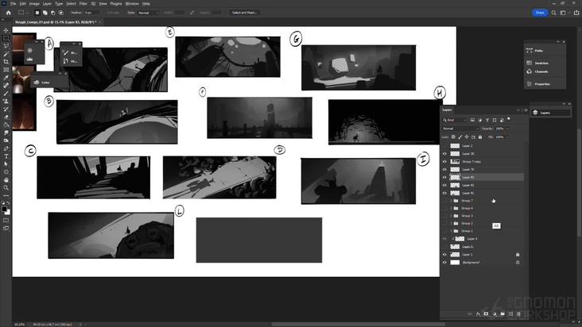Image resolution: width=582 pixels, height=327 pixels.
Task: Open the Filter menu
Action: point(83,3)
